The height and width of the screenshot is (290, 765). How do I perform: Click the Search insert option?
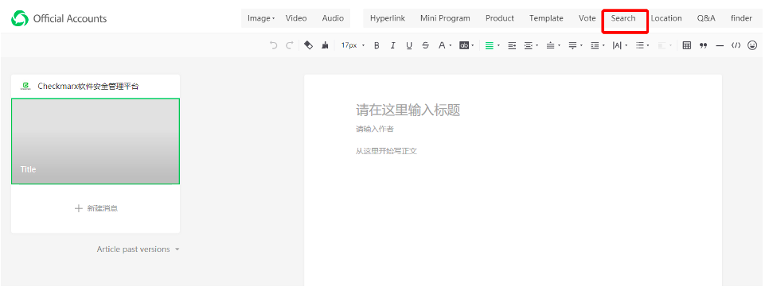pyautogui.click(x=623, y=18)
